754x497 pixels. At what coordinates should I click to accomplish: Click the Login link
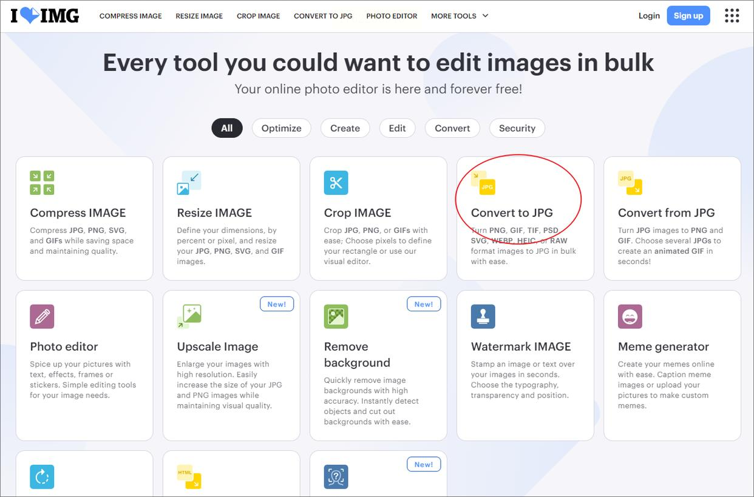pos(649,16)
